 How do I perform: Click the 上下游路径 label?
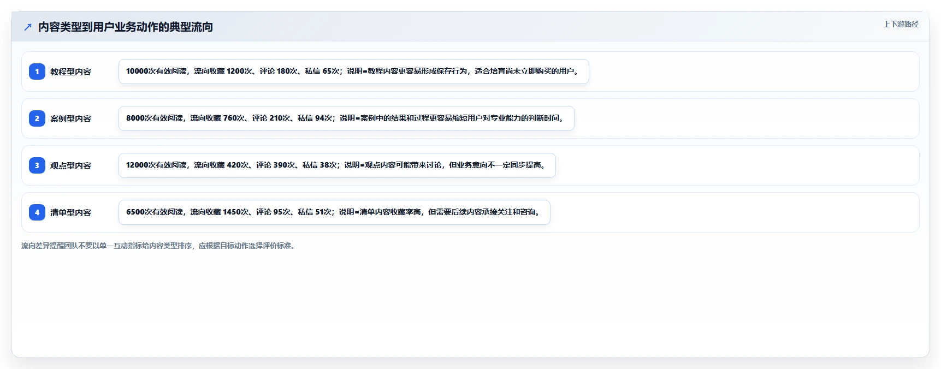901,24
